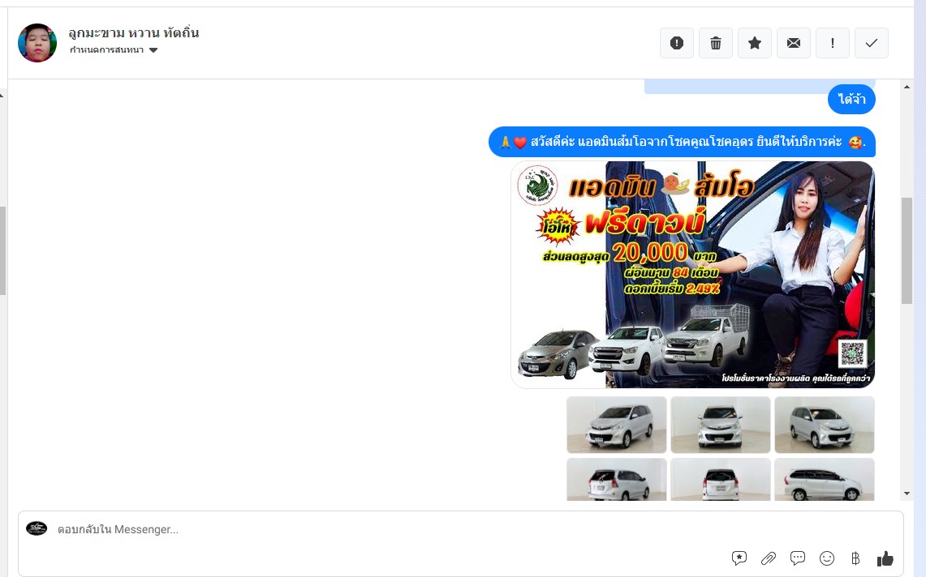
Task: Open top-right silver car photo thumbnail
Action: pyautogui.click(x=825, y=425)
